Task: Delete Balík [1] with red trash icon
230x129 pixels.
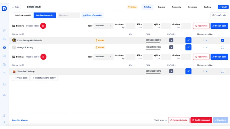Action: 43,26
